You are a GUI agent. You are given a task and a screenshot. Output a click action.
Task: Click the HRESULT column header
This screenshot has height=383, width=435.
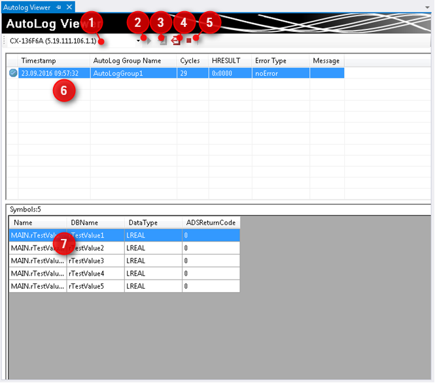click(x=230, y=60)
